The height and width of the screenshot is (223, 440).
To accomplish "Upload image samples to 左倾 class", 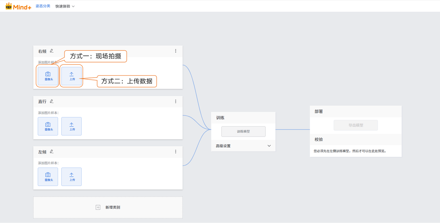I will [x=71, y=177].
